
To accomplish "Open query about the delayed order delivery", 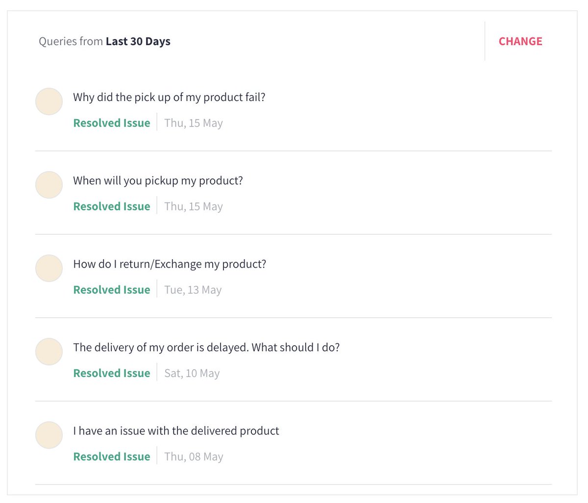I will point(206,347).
